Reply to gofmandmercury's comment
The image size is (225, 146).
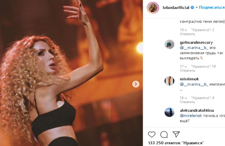click(x=187, y=71)
